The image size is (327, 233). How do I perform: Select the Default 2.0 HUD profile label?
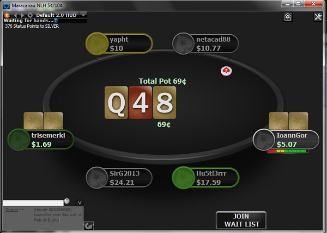(x=56, y=15)
